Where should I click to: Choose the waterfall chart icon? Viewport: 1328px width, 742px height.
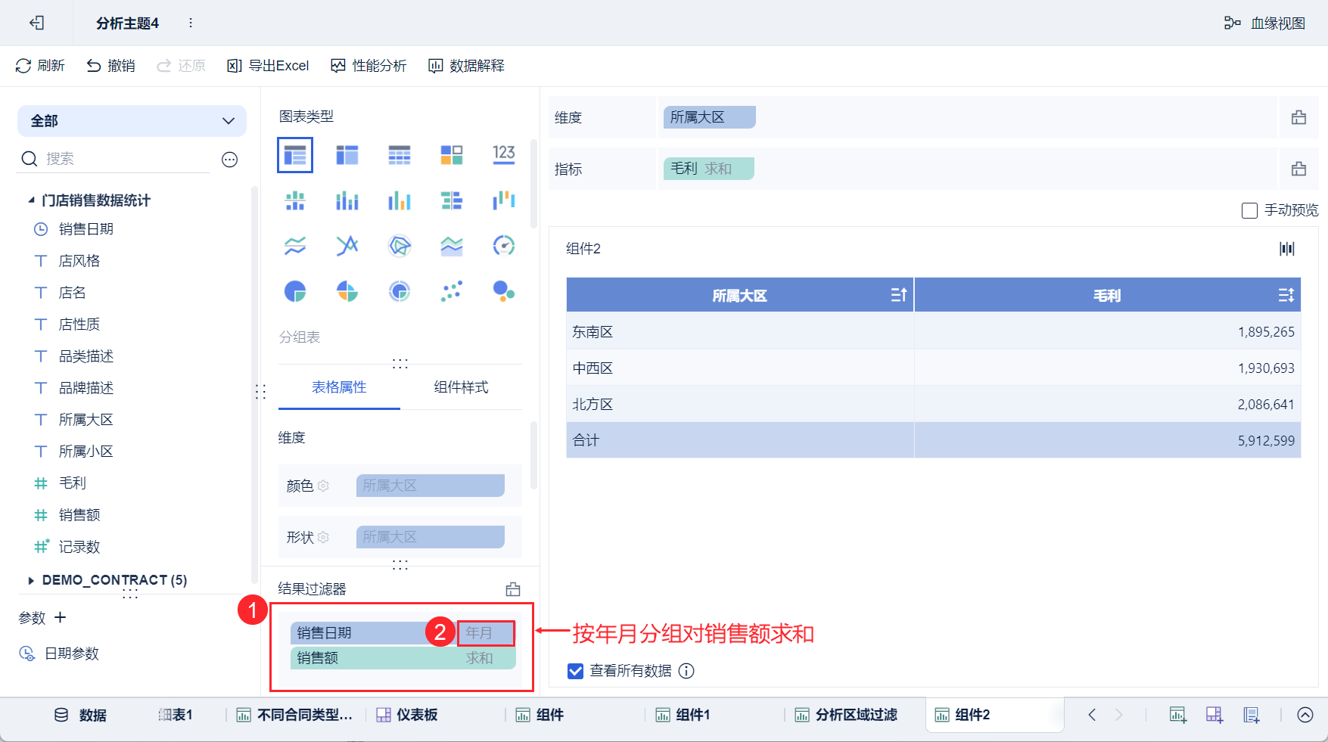click(504, 200)
